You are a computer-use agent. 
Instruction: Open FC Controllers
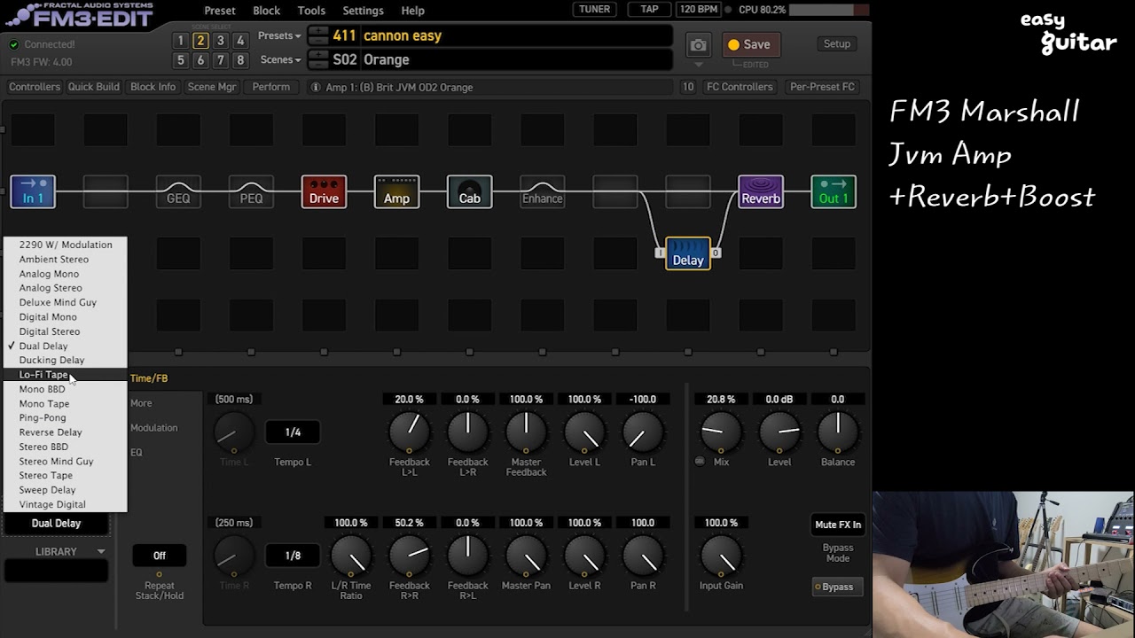coord(740,87)
